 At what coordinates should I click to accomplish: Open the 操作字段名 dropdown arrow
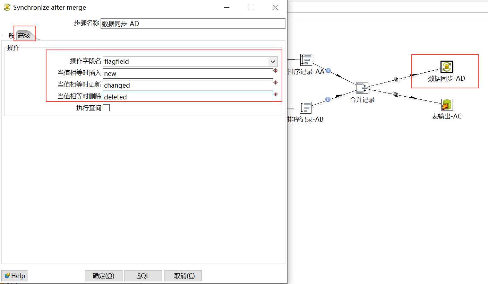tap(273, 62)
